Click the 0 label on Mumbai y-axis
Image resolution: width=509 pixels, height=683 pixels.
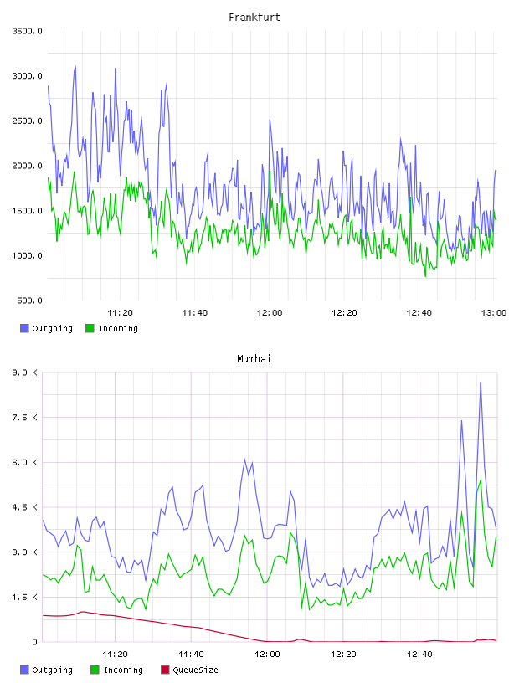[x=35, y=642]
